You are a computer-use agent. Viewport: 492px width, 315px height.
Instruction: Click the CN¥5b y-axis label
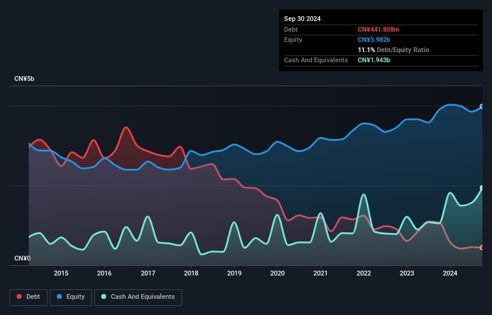25,79
